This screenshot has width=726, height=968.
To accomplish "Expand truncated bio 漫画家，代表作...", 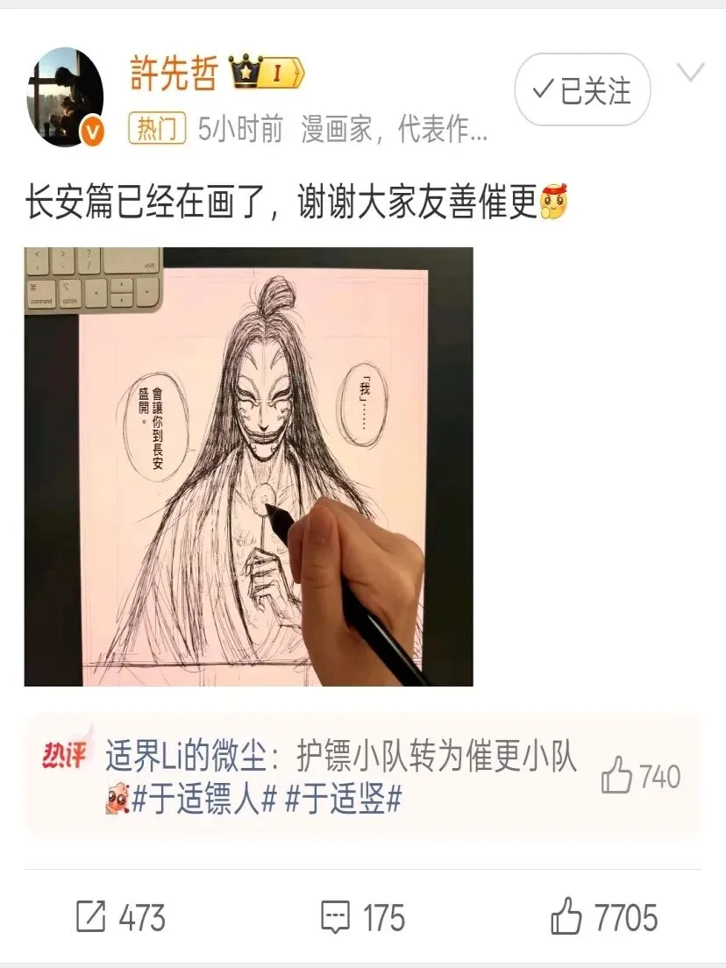I will [395, 130].
